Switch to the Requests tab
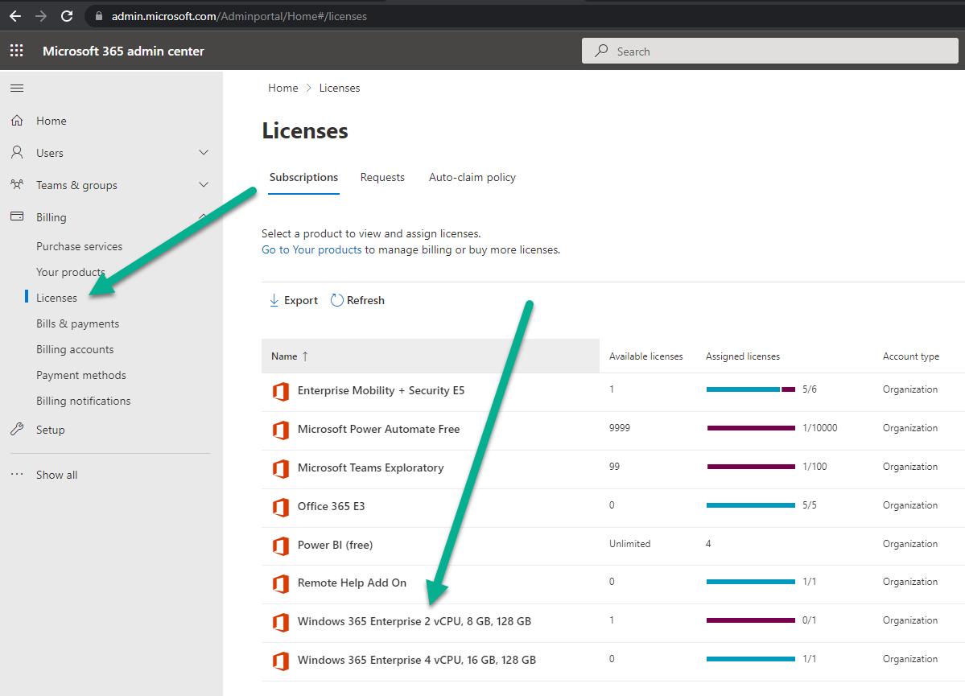Screen dimensions: 965x696 point(382,177)
